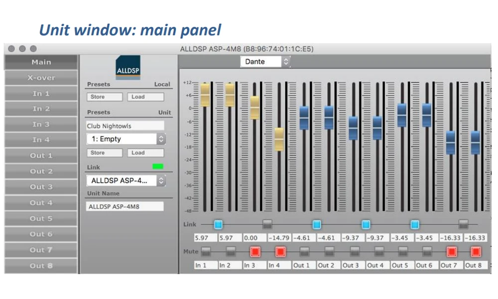This screenshot has width=498, height=299.
Task: Toggle the Out 1 / Out 2 link button
Action: (316, 225)
